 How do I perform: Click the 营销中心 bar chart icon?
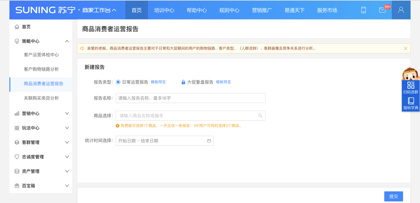[17, 114]
